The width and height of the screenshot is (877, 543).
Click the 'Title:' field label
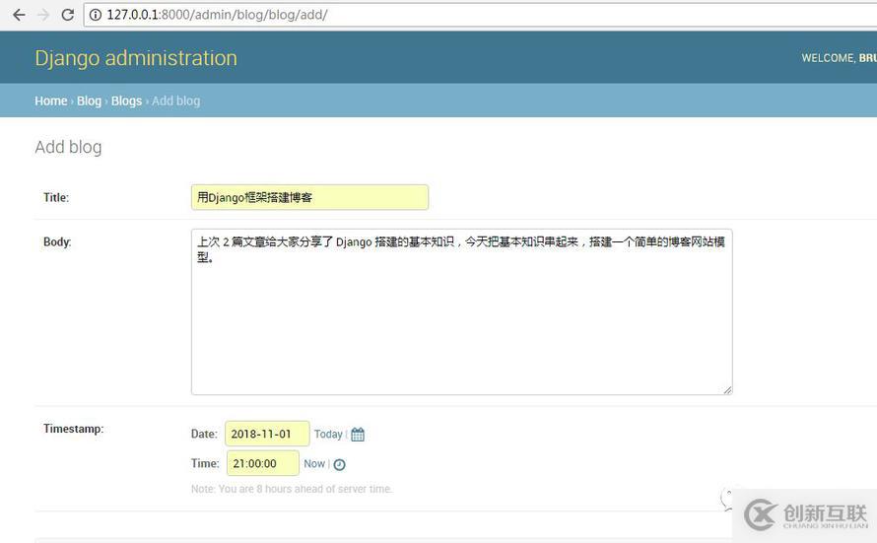pos(56,197)
